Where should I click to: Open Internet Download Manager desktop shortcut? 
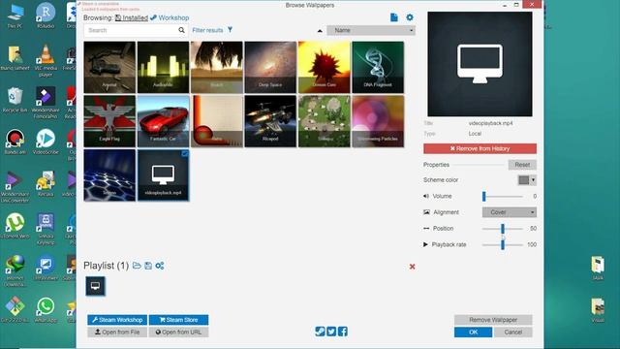pyautogui.click(x=15, y=271)
